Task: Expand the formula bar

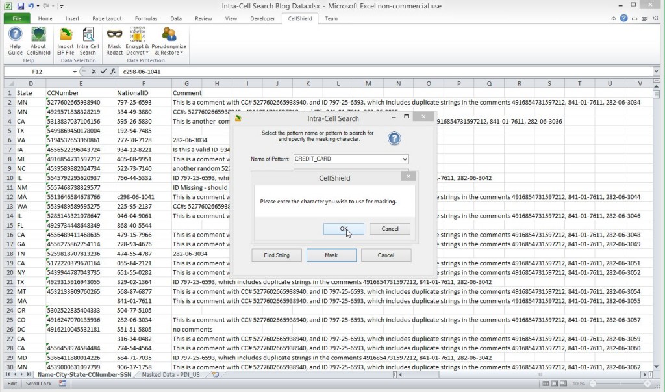Action: point(656,72)
